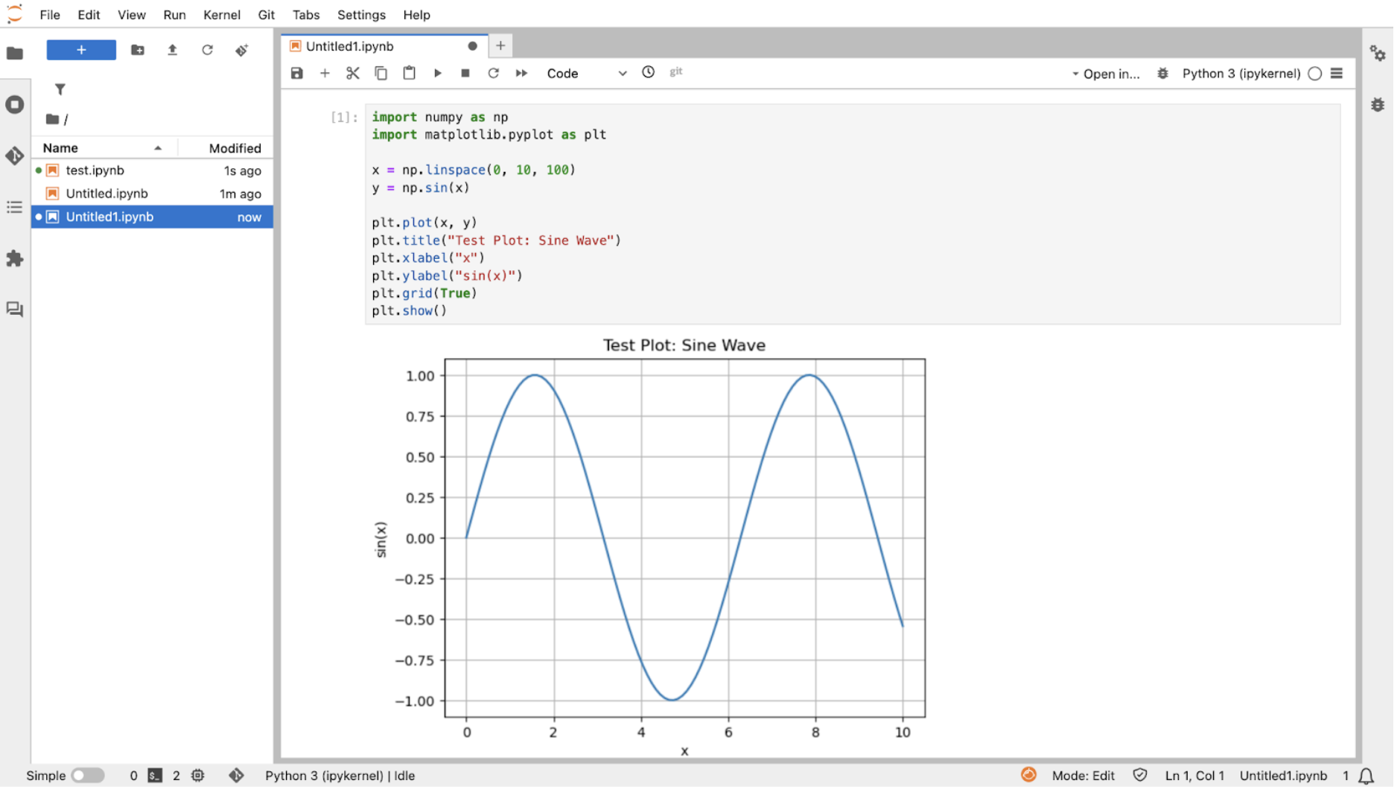Open the notebook toolbar hamburger menu

pyautogui.click(x=1337, y=73)
